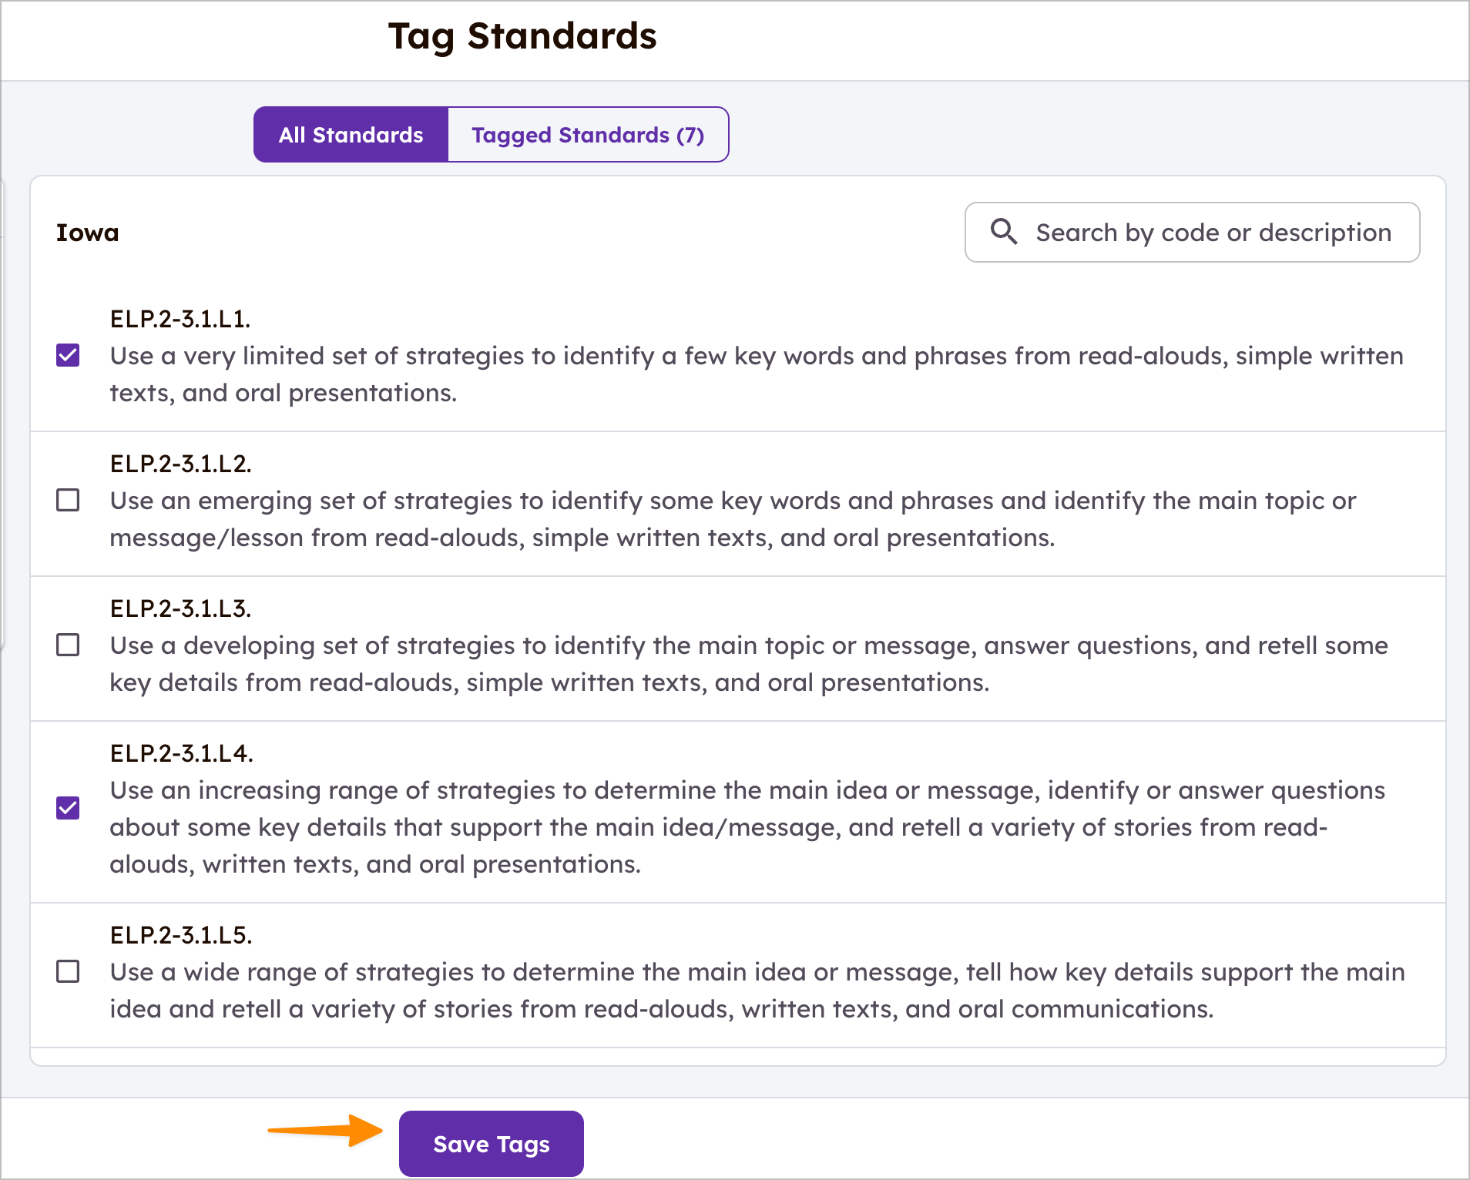Click the "very limited set of strategies" description

pyautogui.click(x=755, y=374)
